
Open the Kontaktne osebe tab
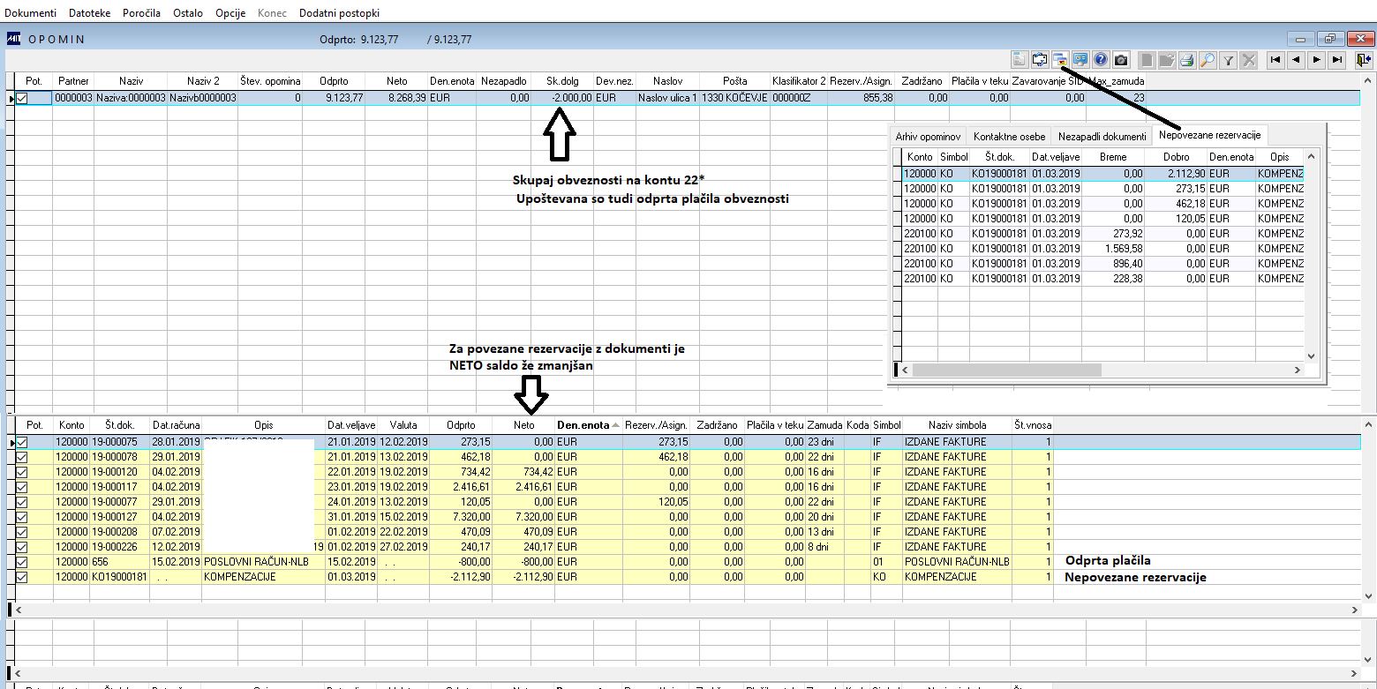1009,137
